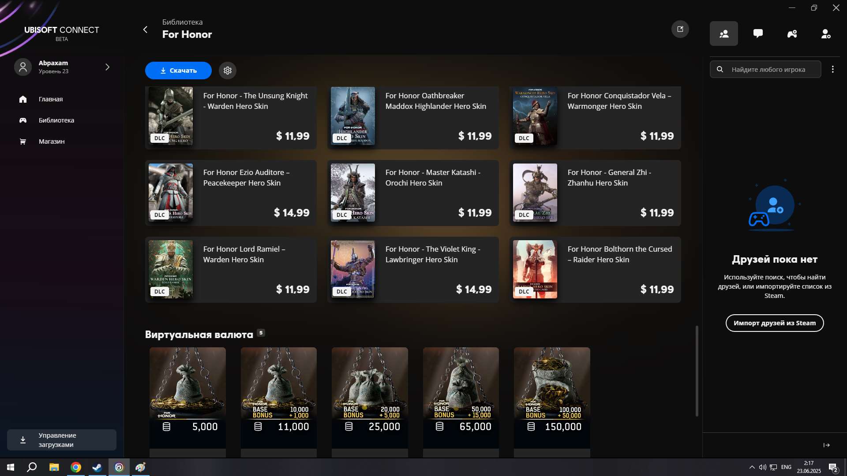The width and height of the screenshot is (847, 476).
Task: Open game settings via gear icon
Action: coord(227,71)
